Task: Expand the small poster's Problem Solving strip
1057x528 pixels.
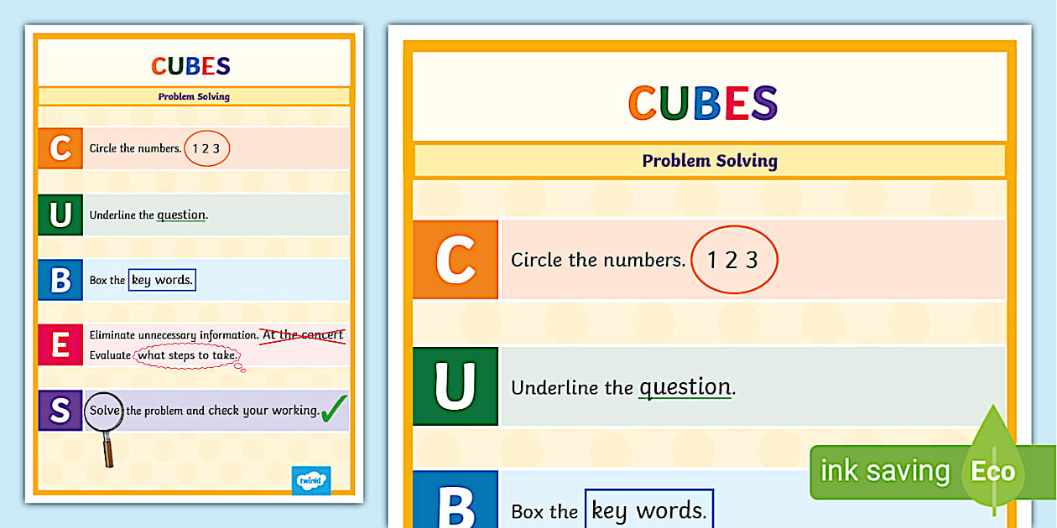Action: [193, 96]
